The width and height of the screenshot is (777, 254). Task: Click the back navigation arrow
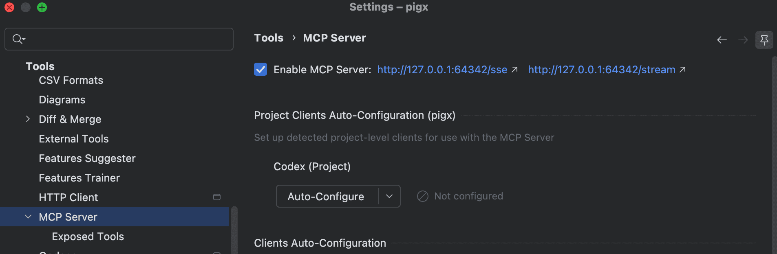pyautogui.click(x=722, y=40)
